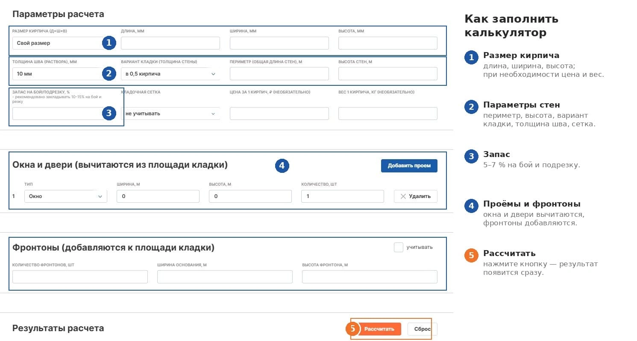This screenshot has width=637, height=341.
Task: Click the weight of one brick field
Action: 388,114
